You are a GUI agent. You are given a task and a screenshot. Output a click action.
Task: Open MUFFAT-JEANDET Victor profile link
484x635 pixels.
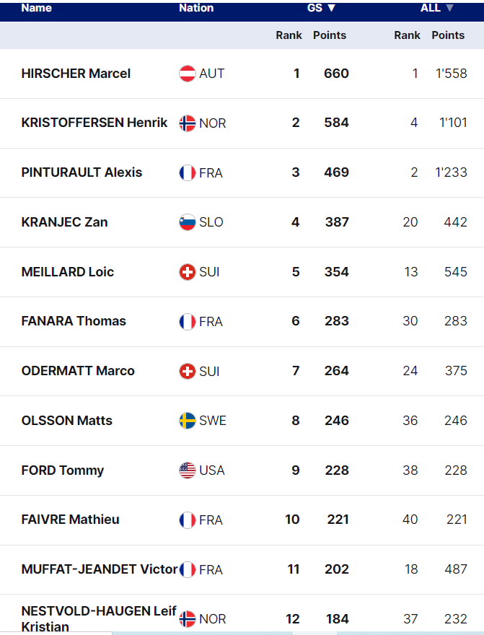click(100, 569)
